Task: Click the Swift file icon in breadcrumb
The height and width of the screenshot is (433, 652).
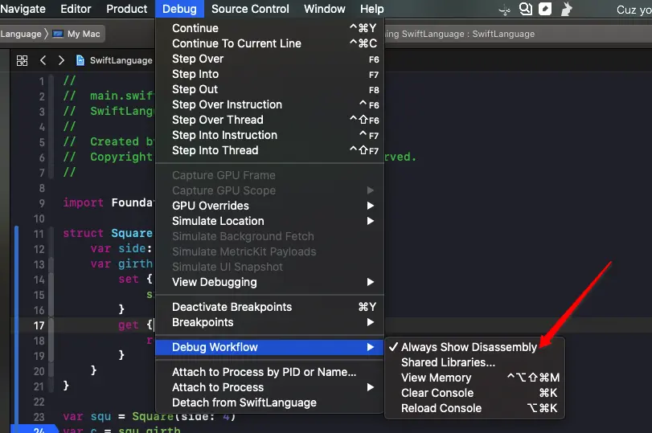Action: coord(80,60)
